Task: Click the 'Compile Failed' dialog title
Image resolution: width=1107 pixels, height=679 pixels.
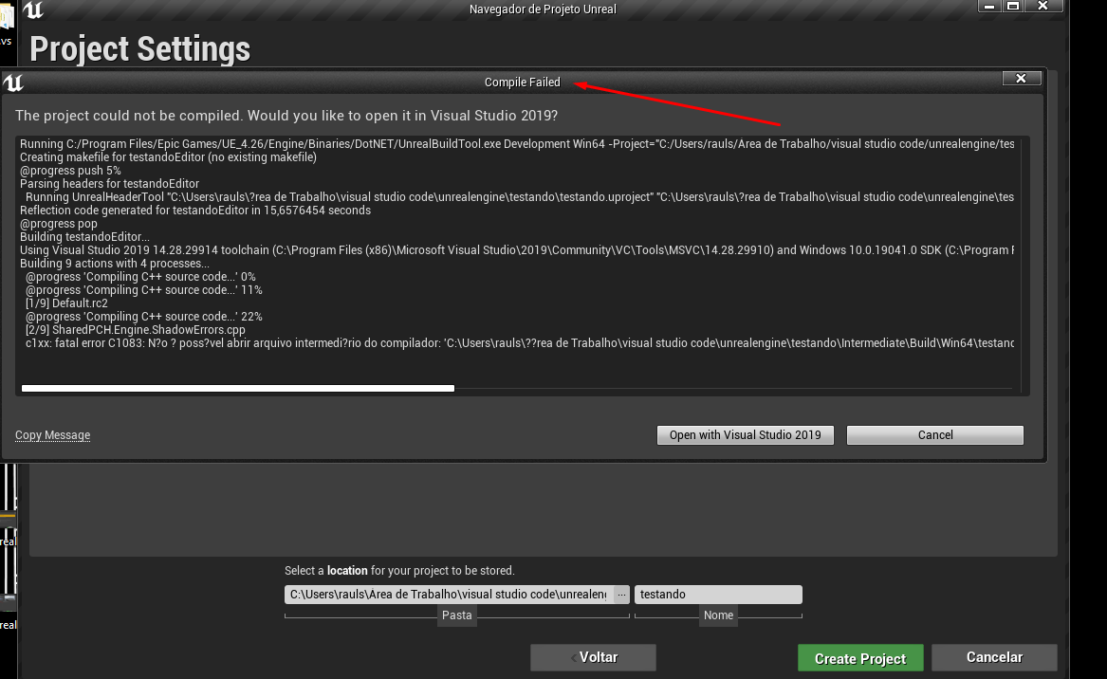Action: [x=523, y=83]
